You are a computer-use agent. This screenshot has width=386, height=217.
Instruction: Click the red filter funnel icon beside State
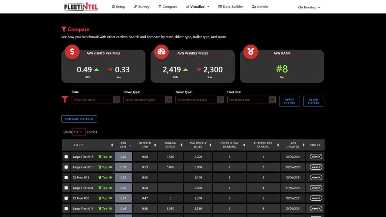(65, 99)
